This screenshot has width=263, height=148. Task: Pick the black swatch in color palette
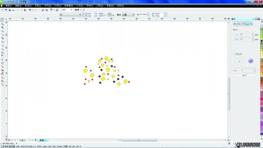pos(261,41)
